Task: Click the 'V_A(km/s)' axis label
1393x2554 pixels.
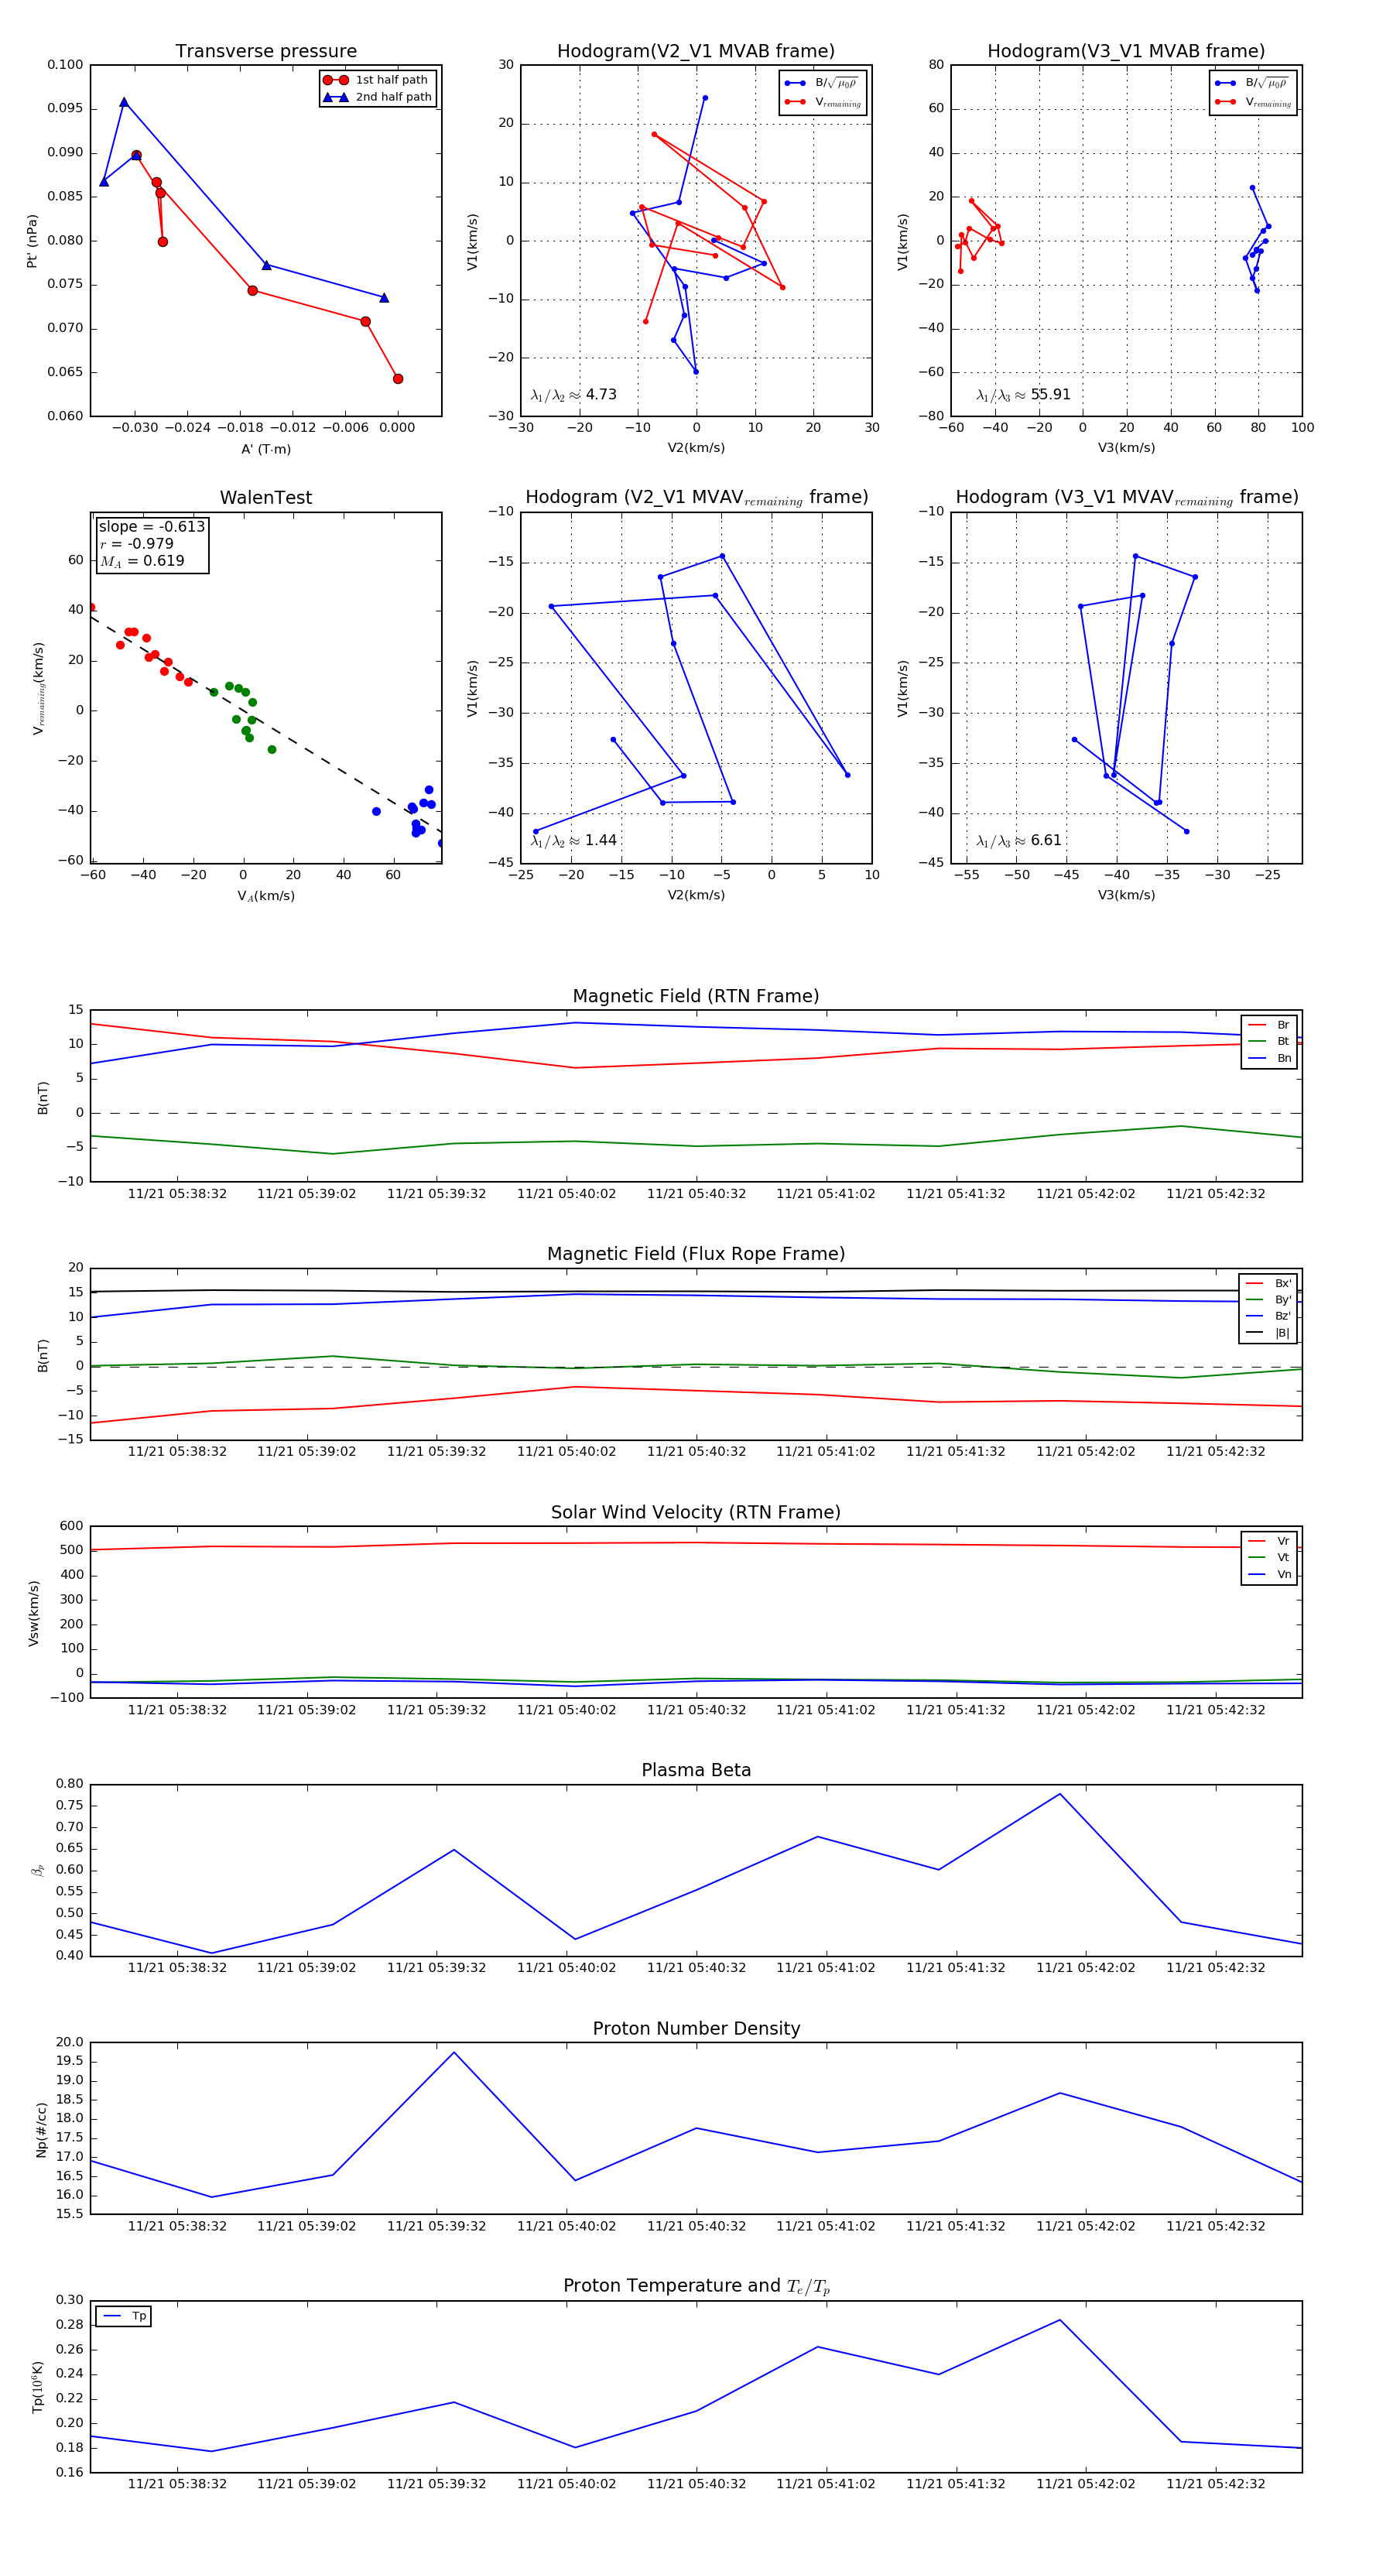Action: tap(265, 896)
